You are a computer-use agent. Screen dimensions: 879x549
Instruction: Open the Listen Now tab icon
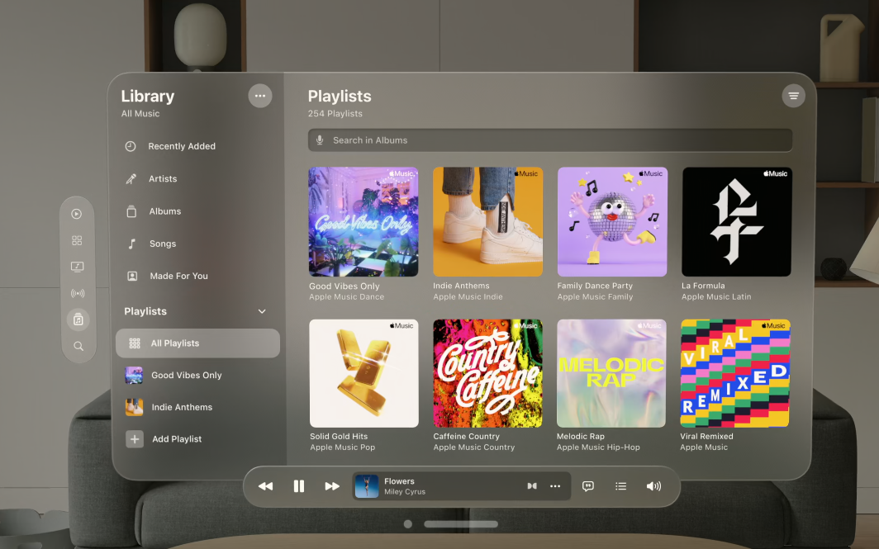(x=77, y=214)
